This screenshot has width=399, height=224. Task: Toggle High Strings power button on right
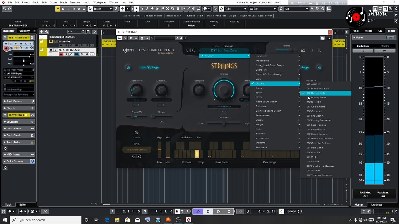tap(320, 68)
